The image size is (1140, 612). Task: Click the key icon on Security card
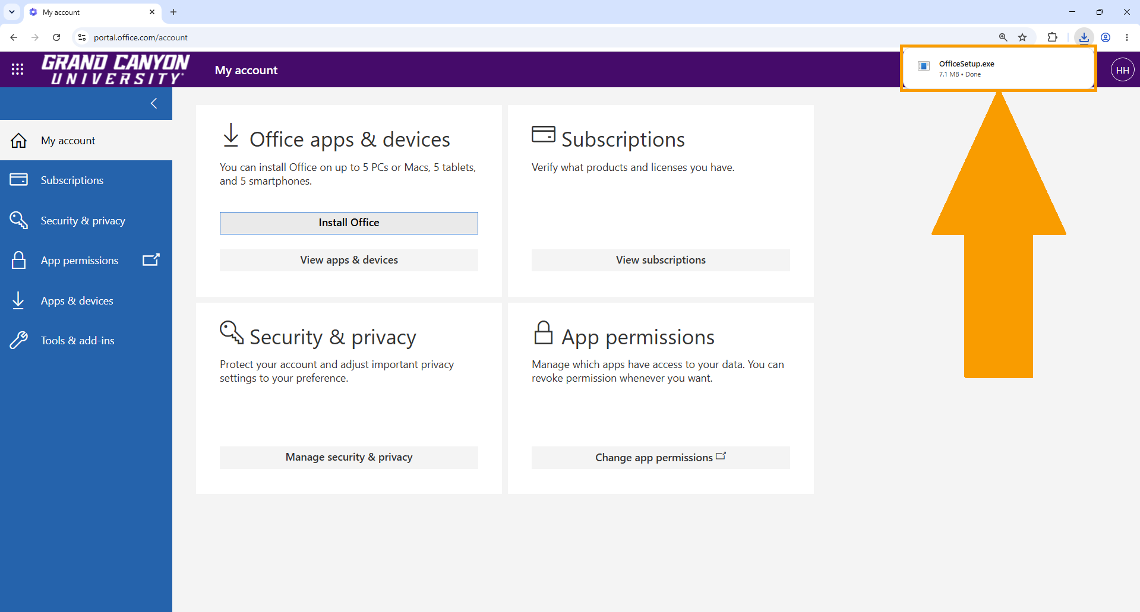(x=232, y=332)
